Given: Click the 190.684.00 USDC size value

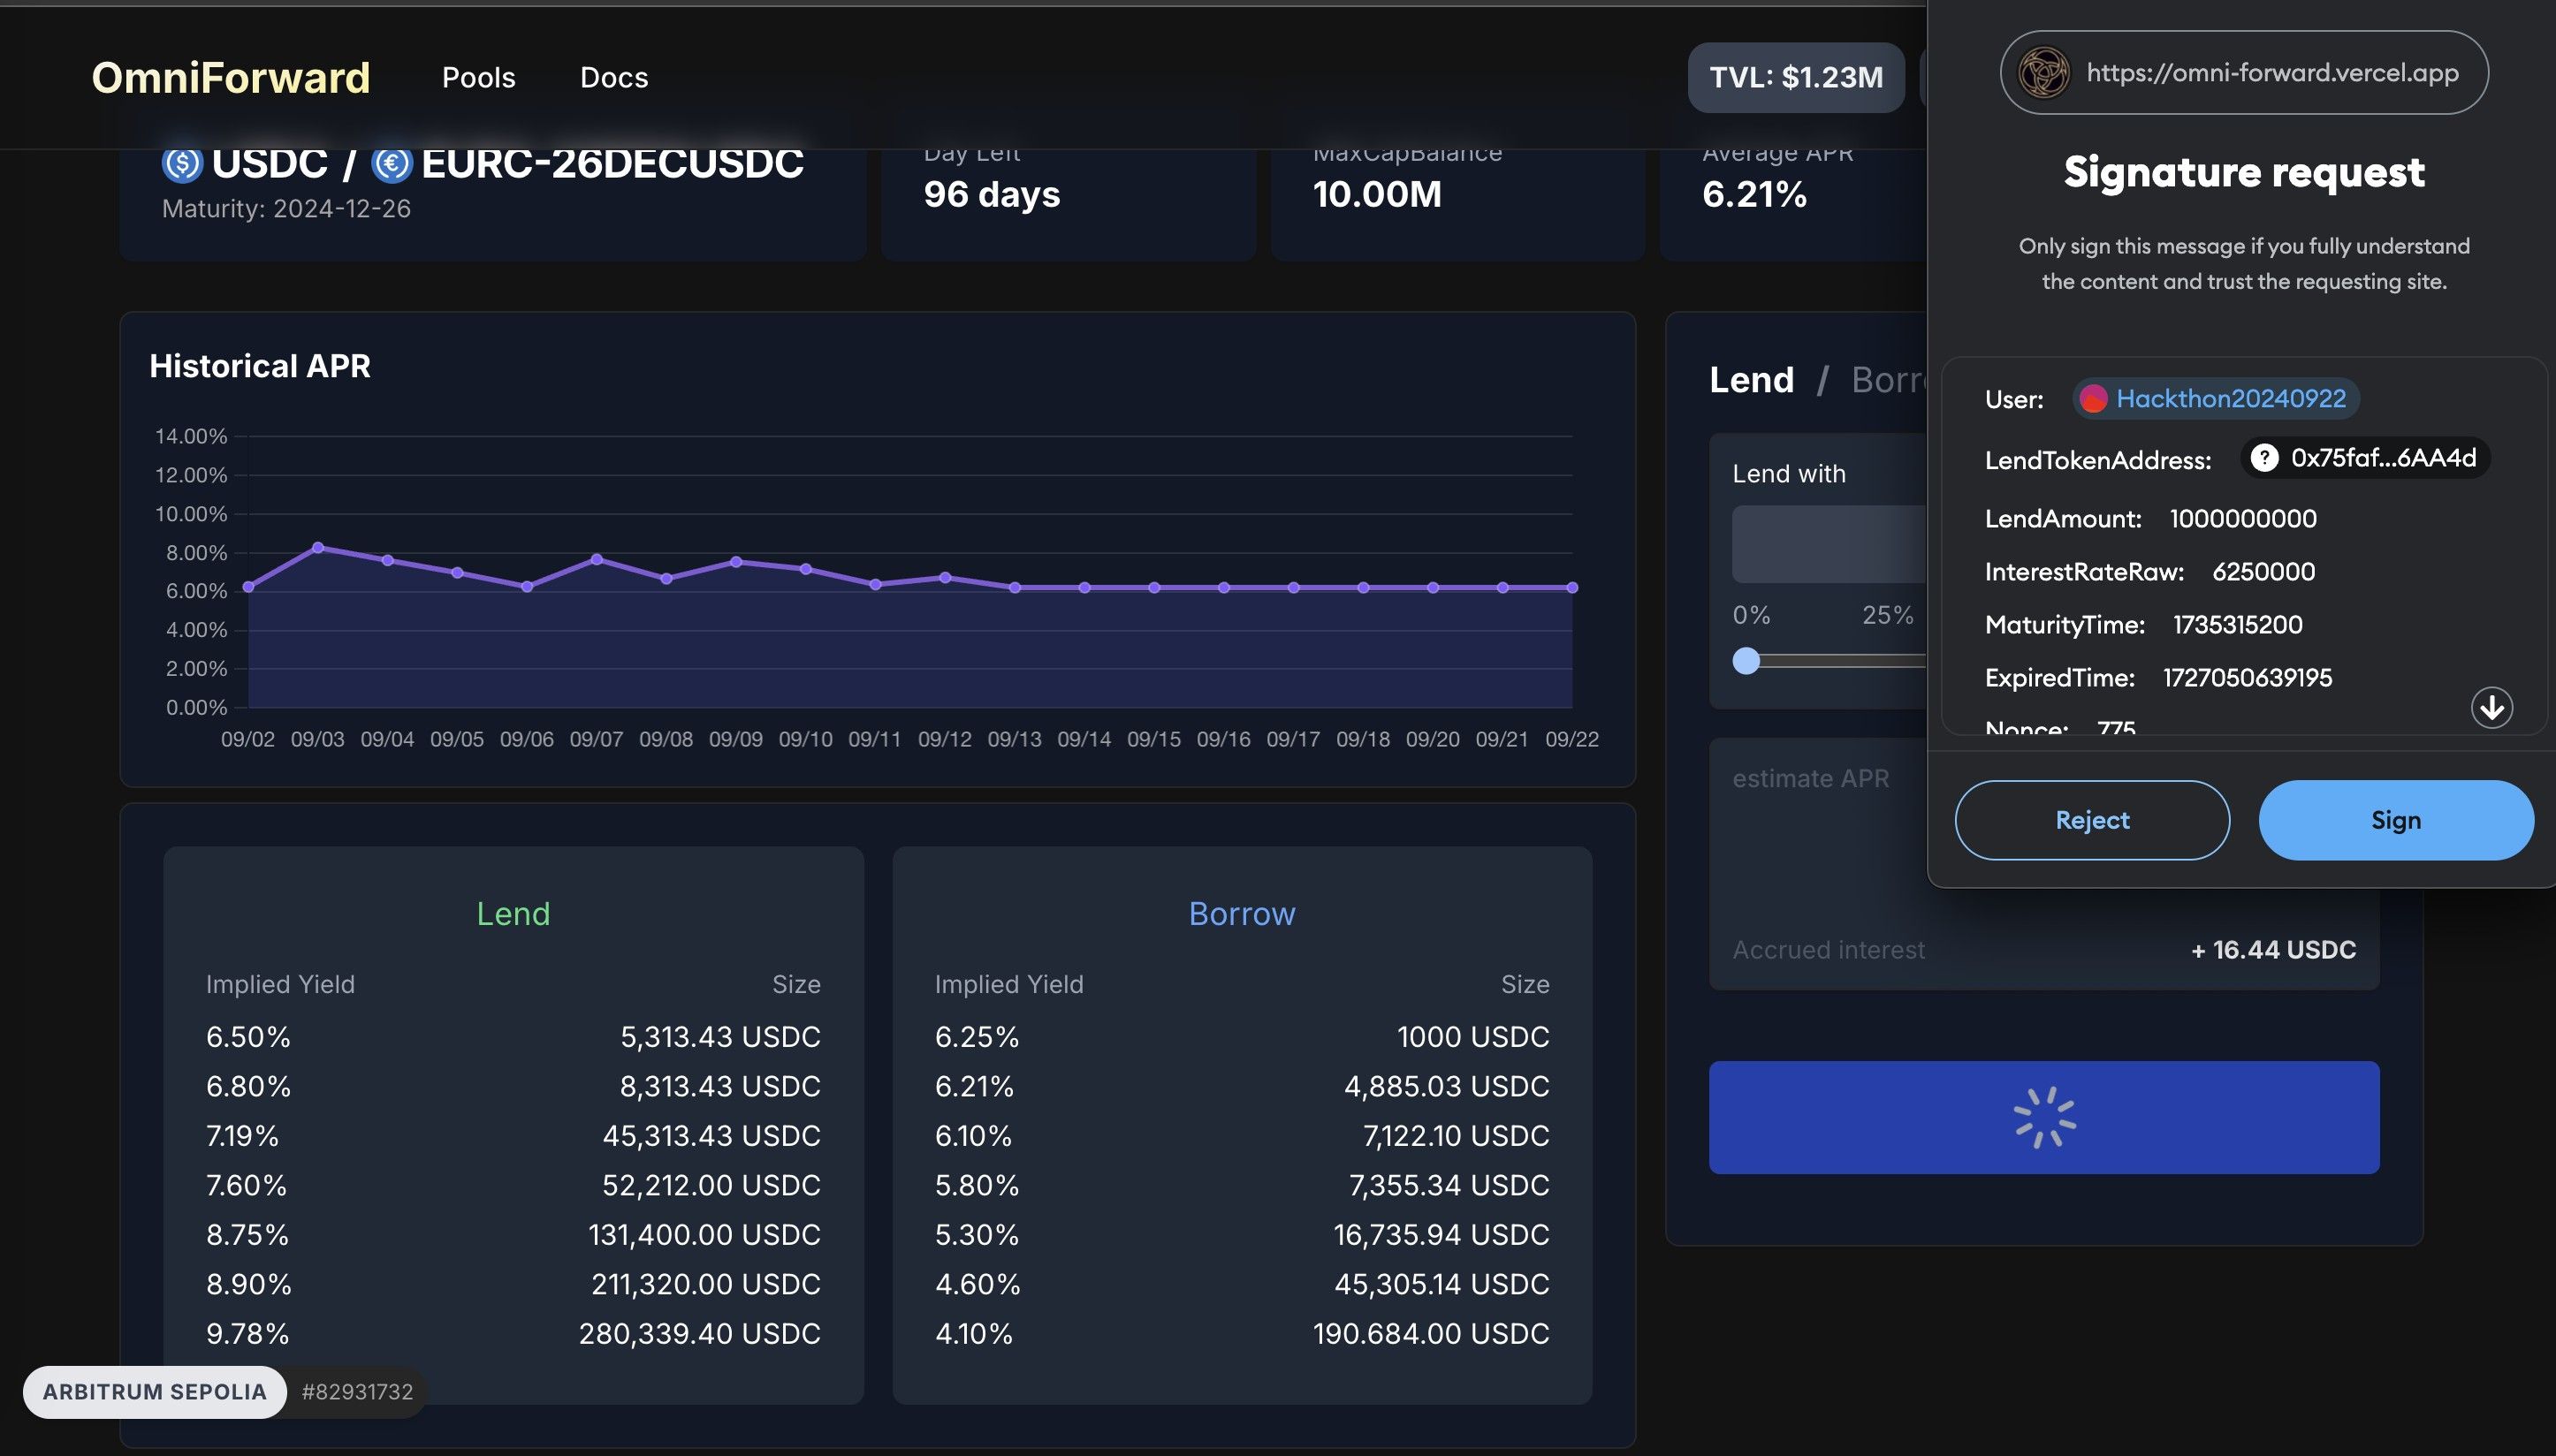Looking at the screenshot, I should click(1431, 1334).
